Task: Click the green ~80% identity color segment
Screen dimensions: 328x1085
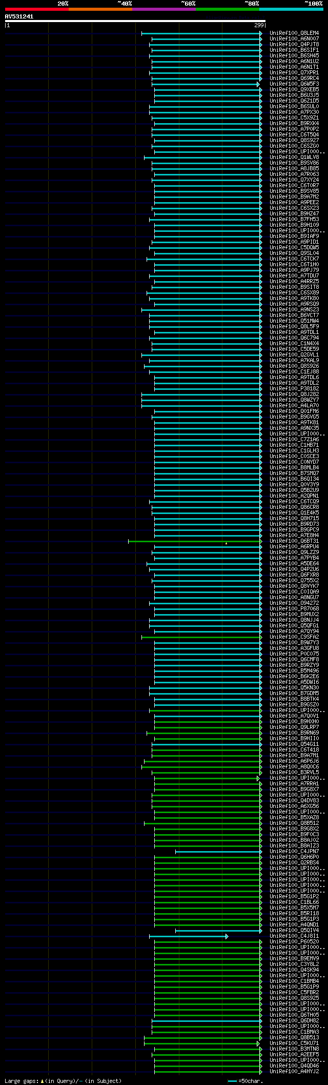Action: 227,9
